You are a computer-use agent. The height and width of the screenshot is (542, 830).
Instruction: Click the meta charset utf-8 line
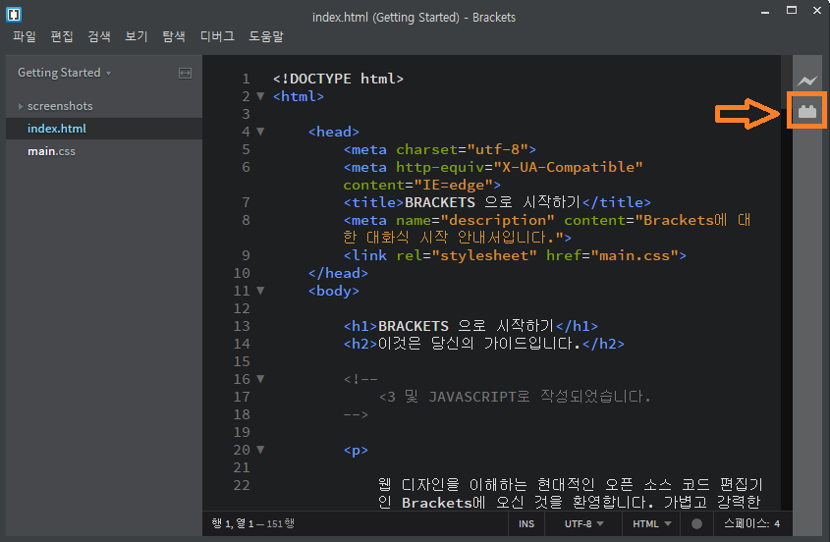tap(439, 150)
